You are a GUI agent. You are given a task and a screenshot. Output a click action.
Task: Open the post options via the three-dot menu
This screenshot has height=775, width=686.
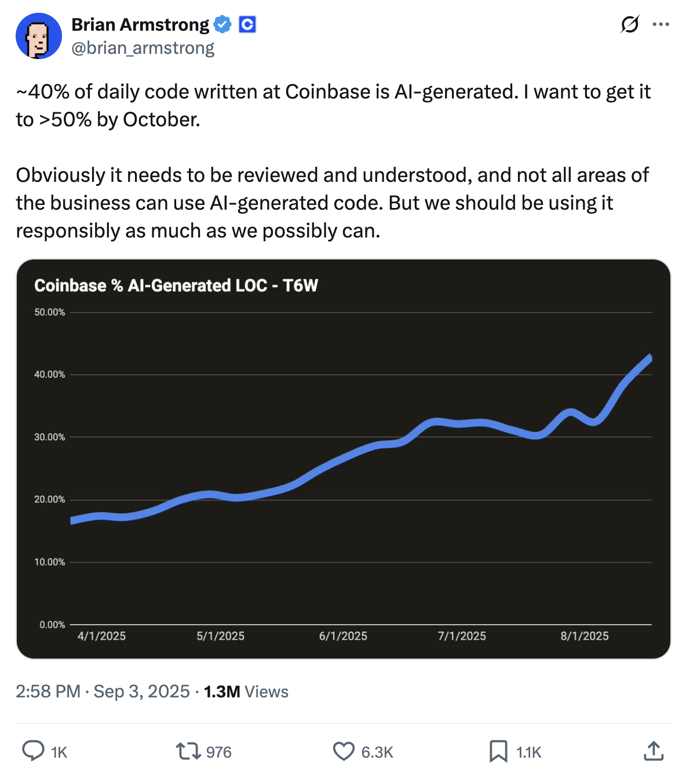(x=661, y=24)
